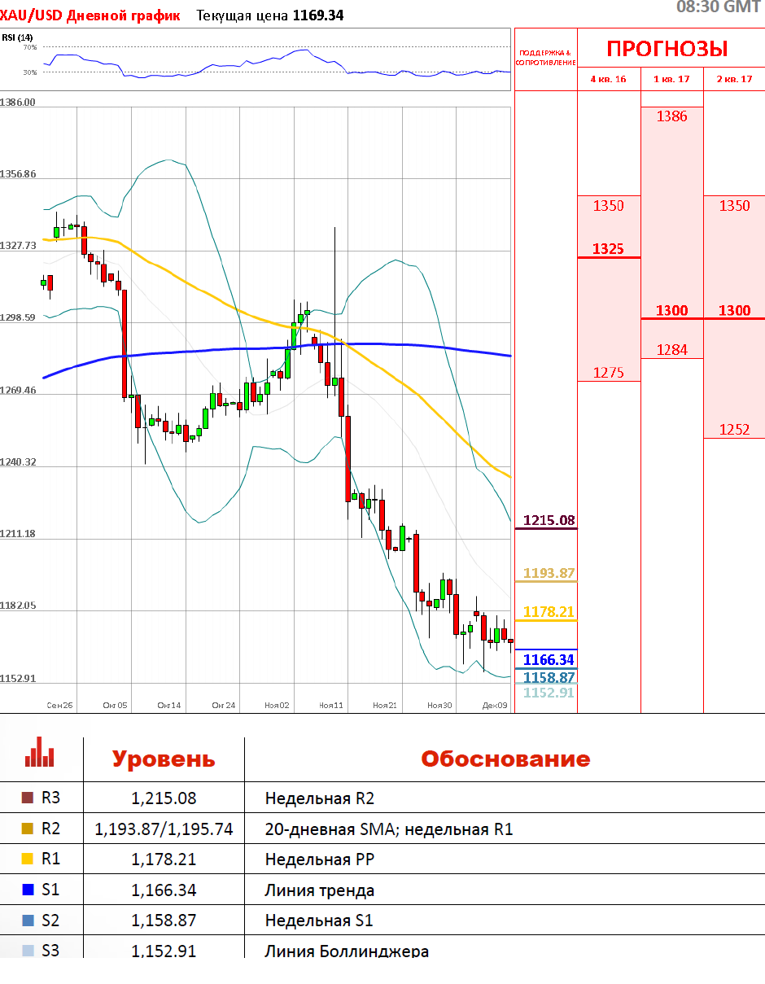Select the '1 кв. 17' forecast column header
The width and height of the screenshot is (765, 984).
pos(671,79)
